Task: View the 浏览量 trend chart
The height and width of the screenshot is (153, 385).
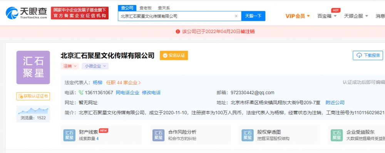Action: pos(33,111)
